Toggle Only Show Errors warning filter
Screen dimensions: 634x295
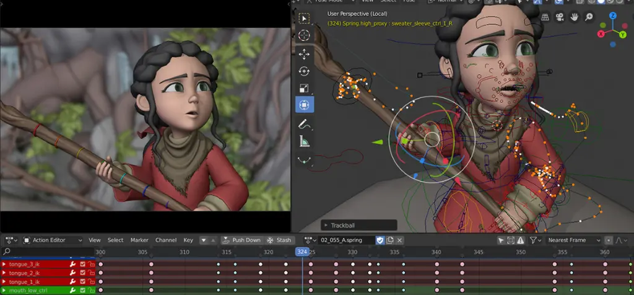click(x=520, y=240)
